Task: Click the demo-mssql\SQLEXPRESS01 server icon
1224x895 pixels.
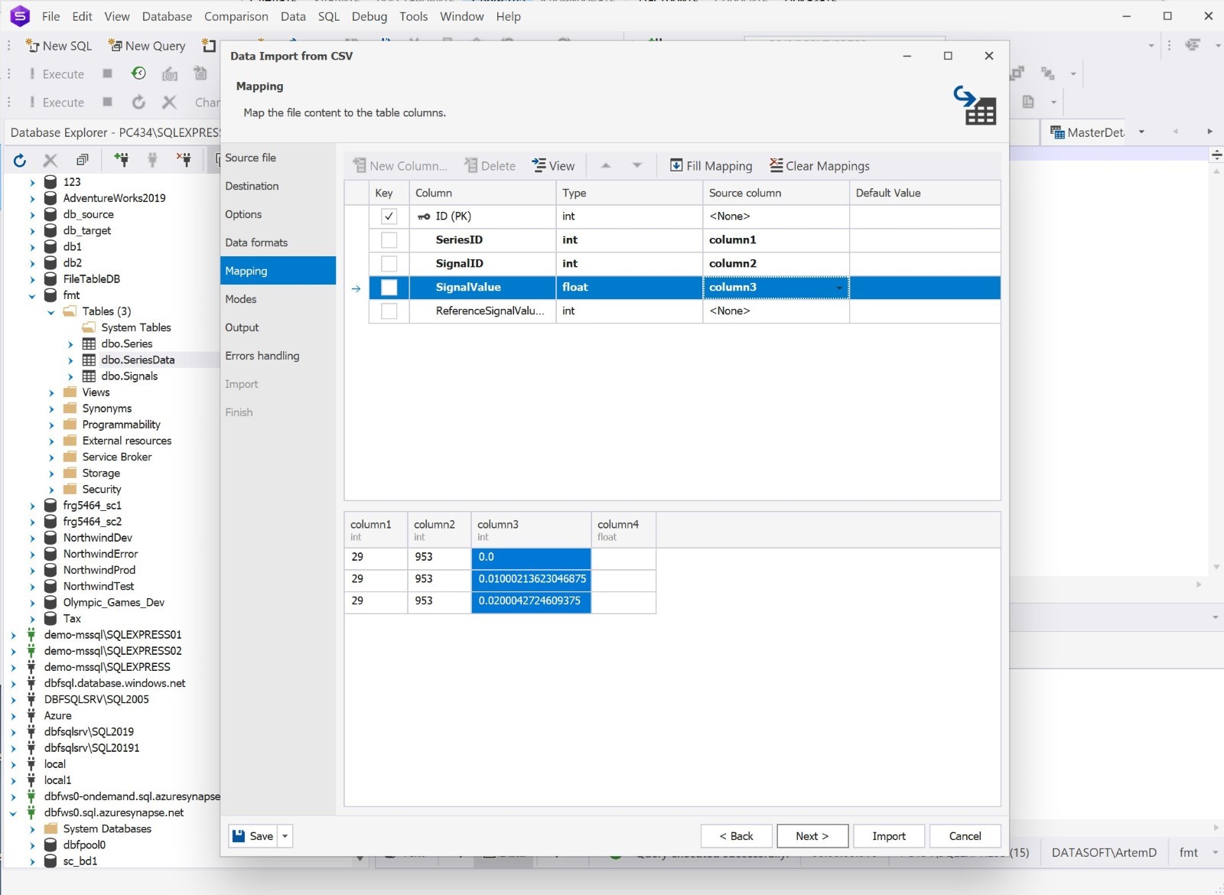Action: [x=31, y=635]
